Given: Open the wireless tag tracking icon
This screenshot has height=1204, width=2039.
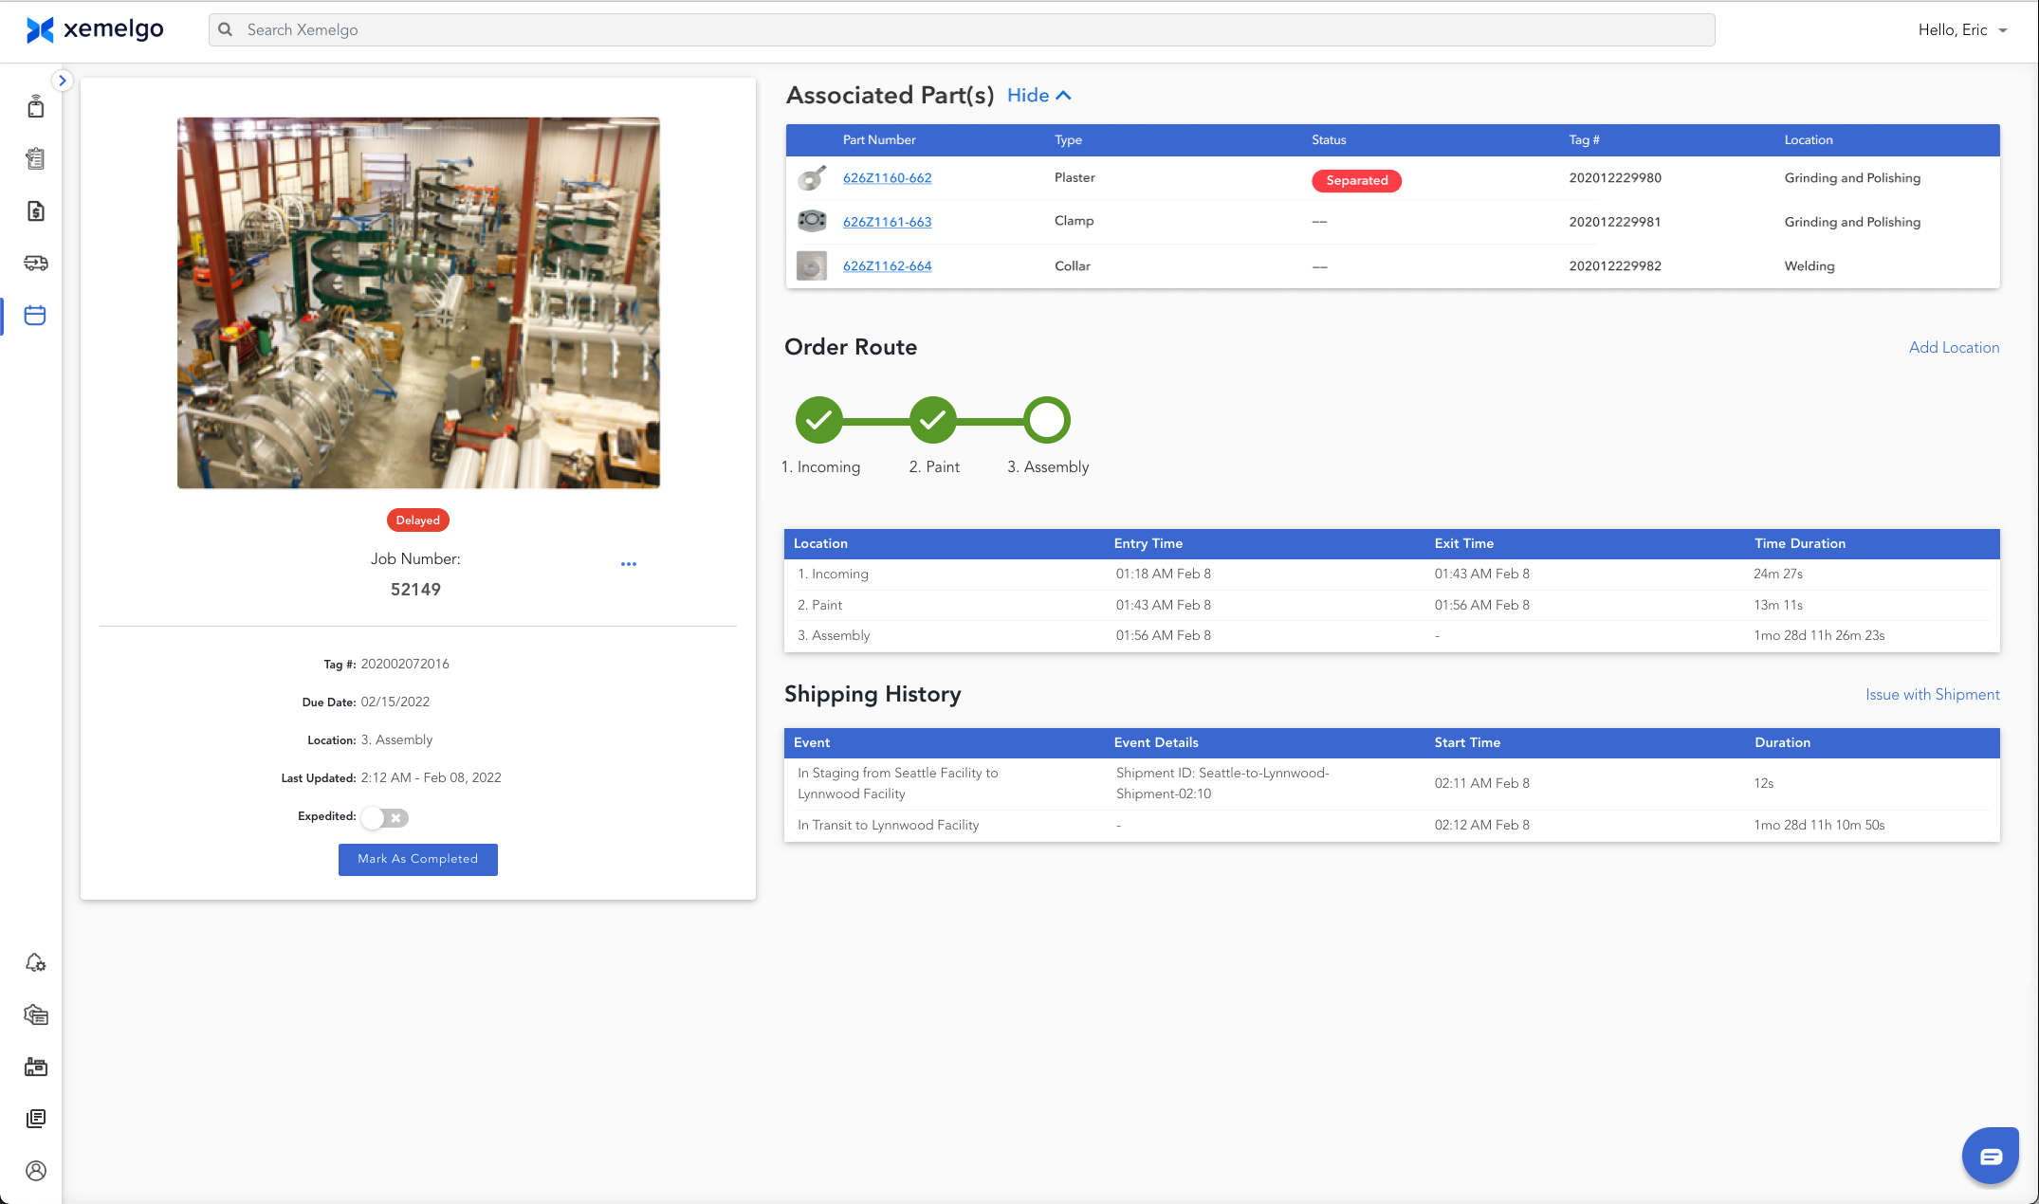Looking at the screenshot, I should 36,107.
